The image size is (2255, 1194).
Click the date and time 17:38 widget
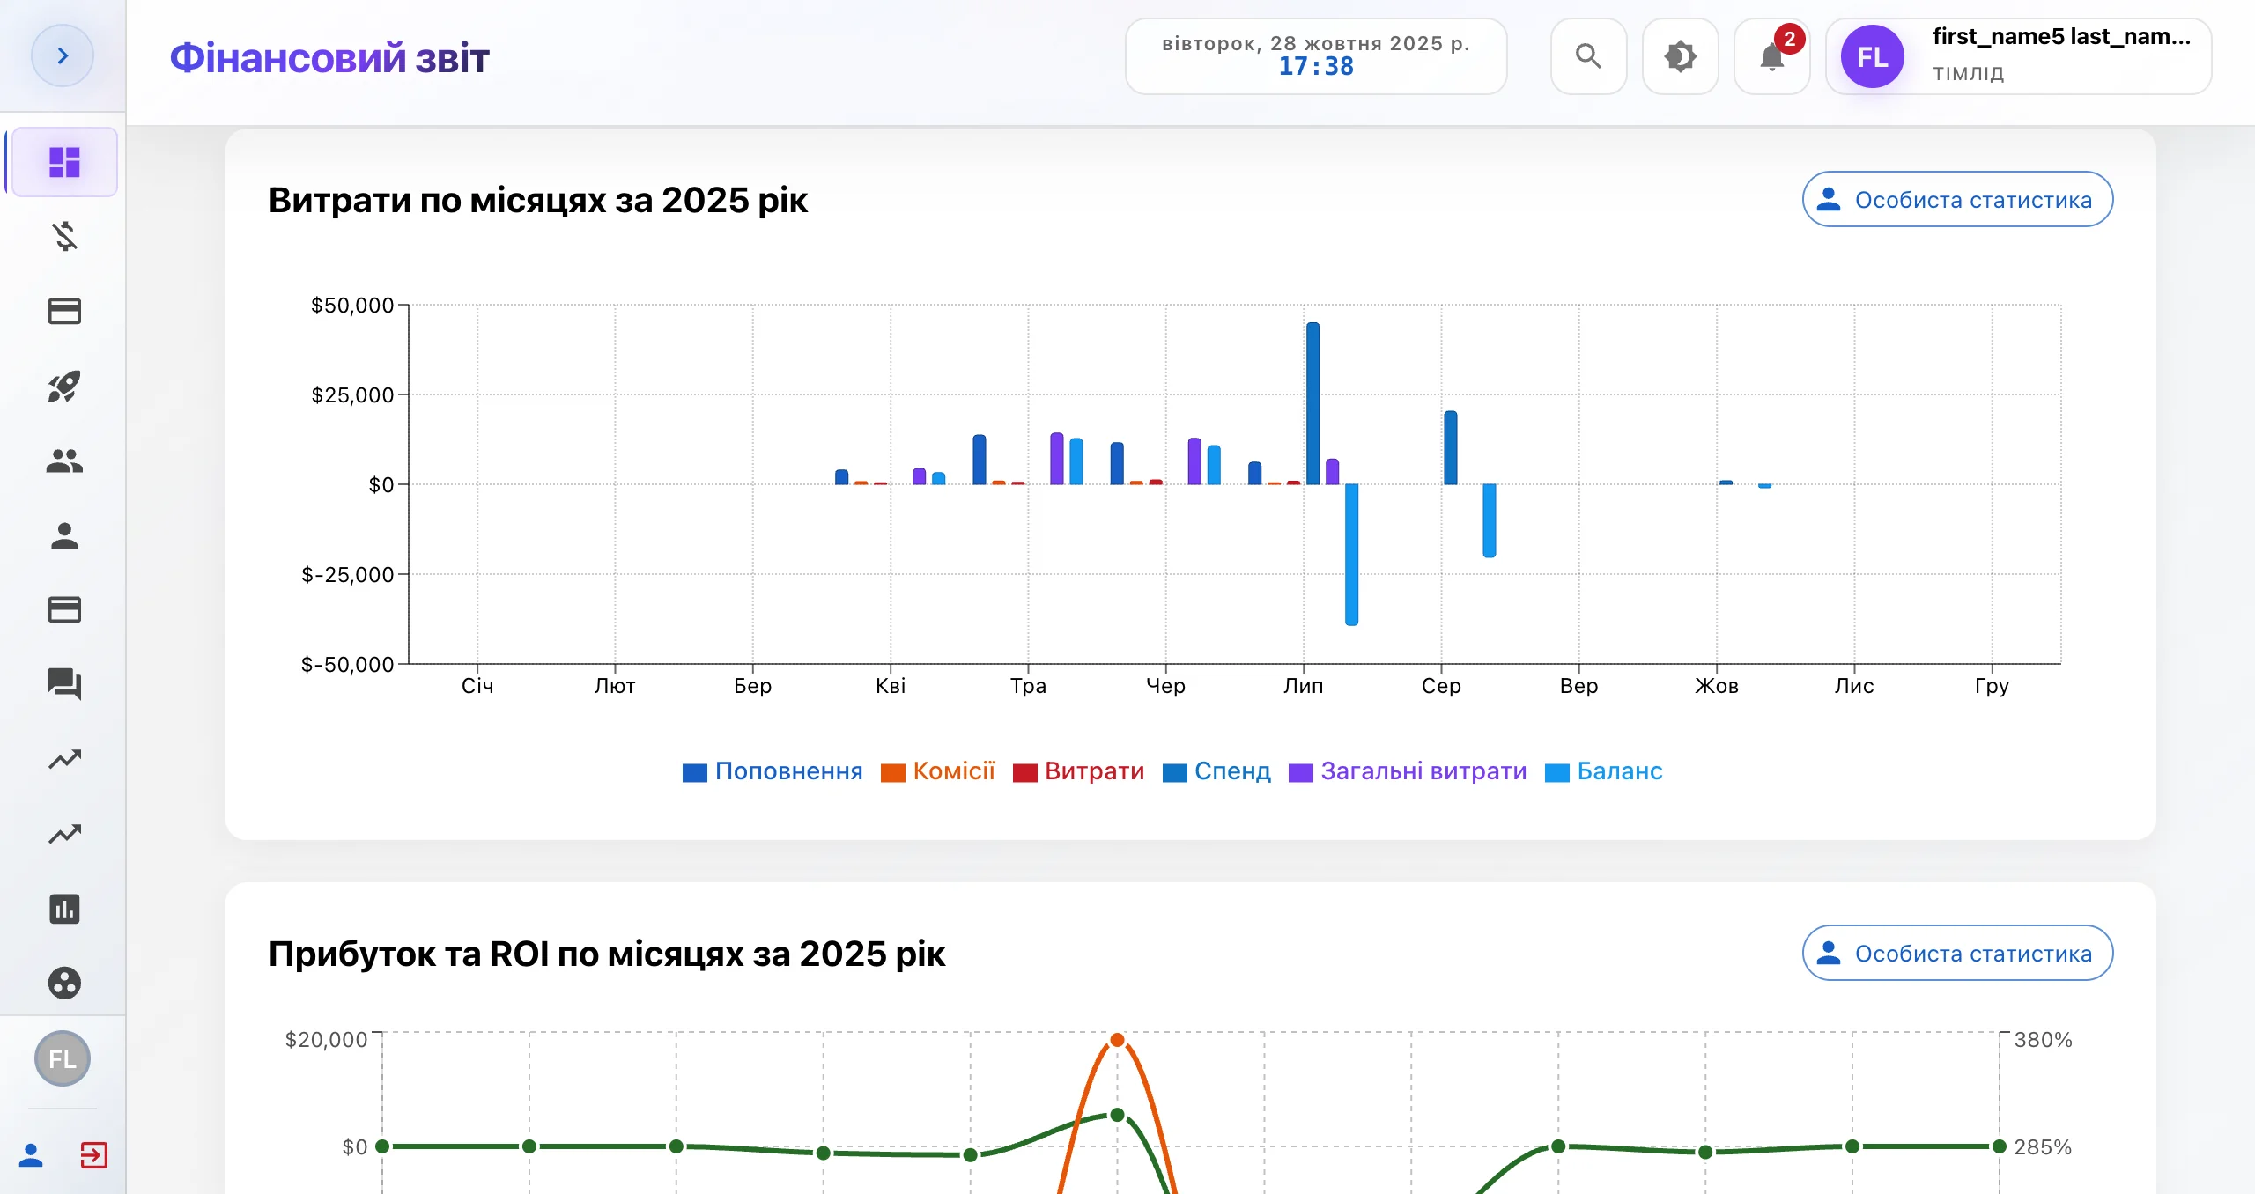point(1316,56)
